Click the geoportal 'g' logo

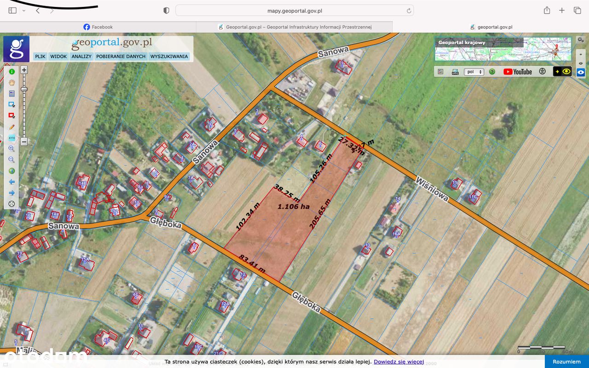[17, 49]
